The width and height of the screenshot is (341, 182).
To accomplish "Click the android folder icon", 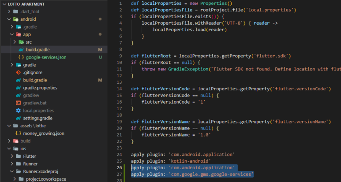I will point(15,19).
